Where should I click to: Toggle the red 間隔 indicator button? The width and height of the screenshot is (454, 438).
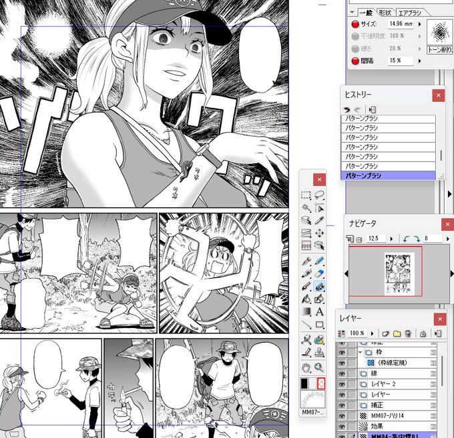(x=355, y=61)
